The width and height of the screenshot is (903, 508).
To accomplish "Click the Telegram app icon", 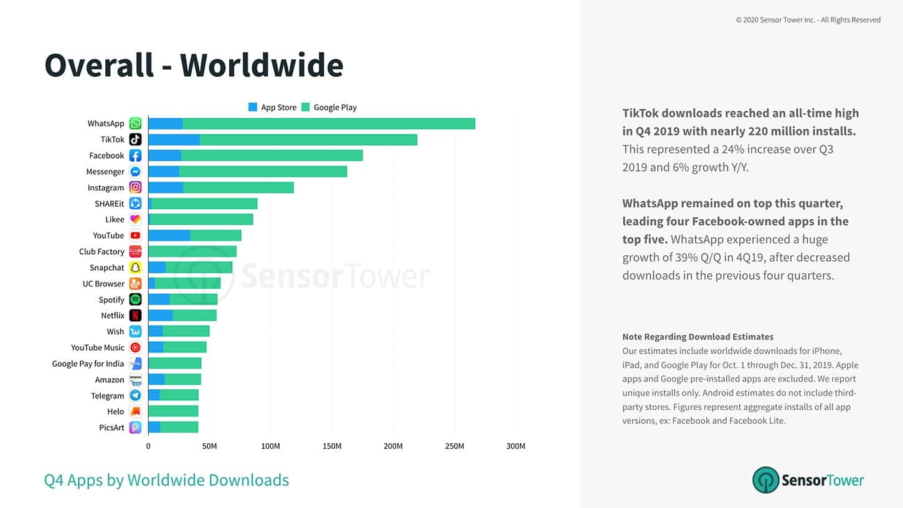I will [x=136, y=395].
